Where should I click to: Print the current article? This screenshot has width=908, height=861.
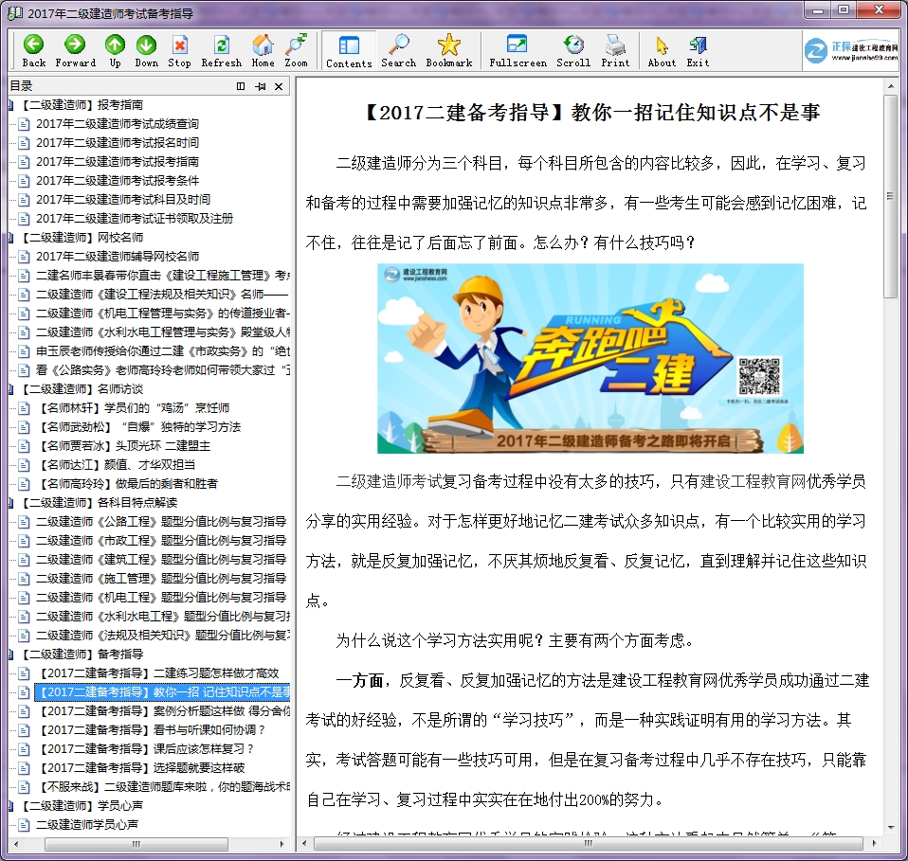point(615,45)
